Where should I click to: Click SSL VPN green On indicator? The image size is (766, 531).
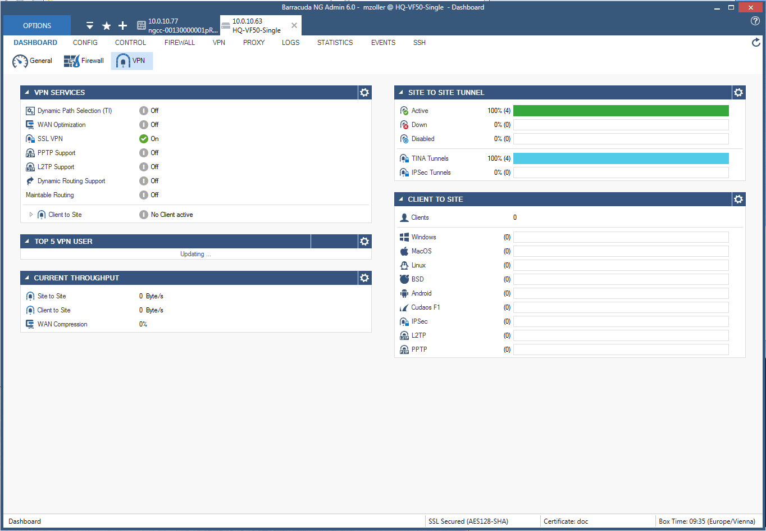click(144, 139)
